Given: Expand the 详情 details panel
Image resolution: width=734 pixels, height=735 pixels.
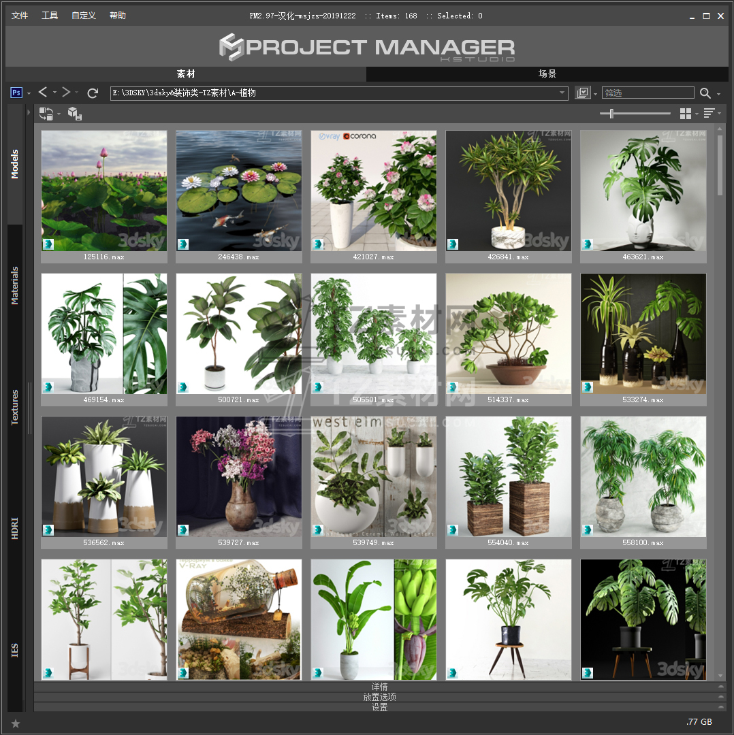Looking at the screenshot, I should pos(379,686).
